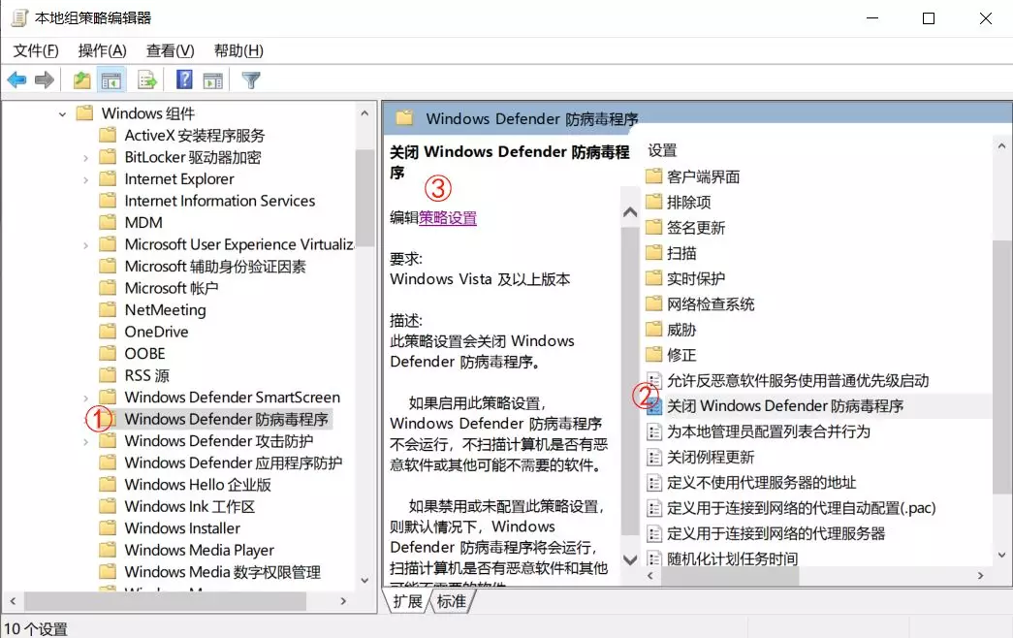Screen dimensions: 1013x638
Task: Click settings list horizontal scrollbar right arrow
Action: click(x=980, y=575)
